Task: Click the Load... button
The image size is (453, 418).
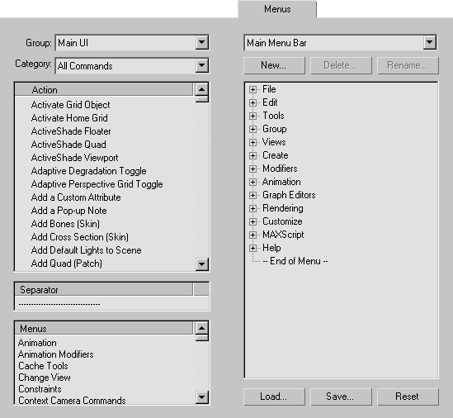Action: pos(274,397)
